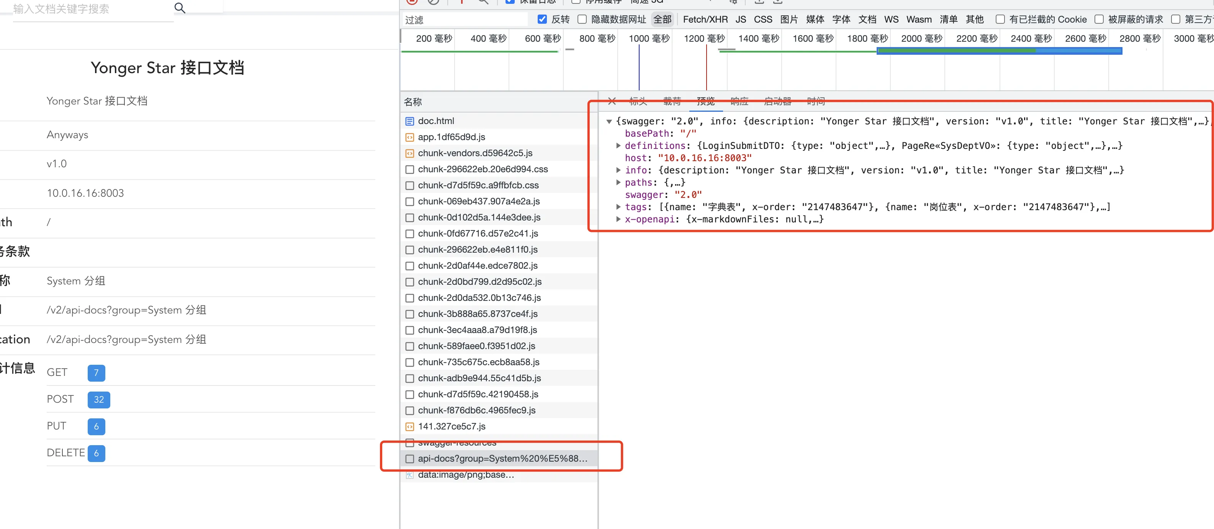Expand the paths node in JSON preview
The height and width of the screenshot is (529, 1214).
(x=618, y=182)
